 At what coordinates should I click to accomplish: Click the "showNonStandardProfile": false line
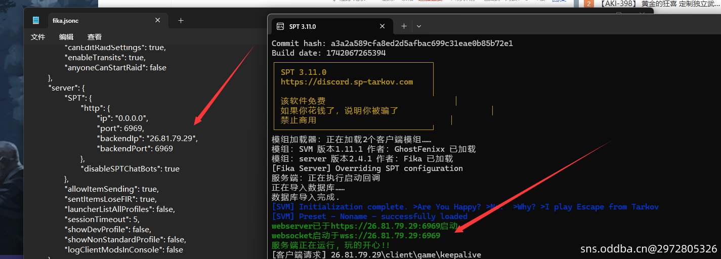[125, 240]
